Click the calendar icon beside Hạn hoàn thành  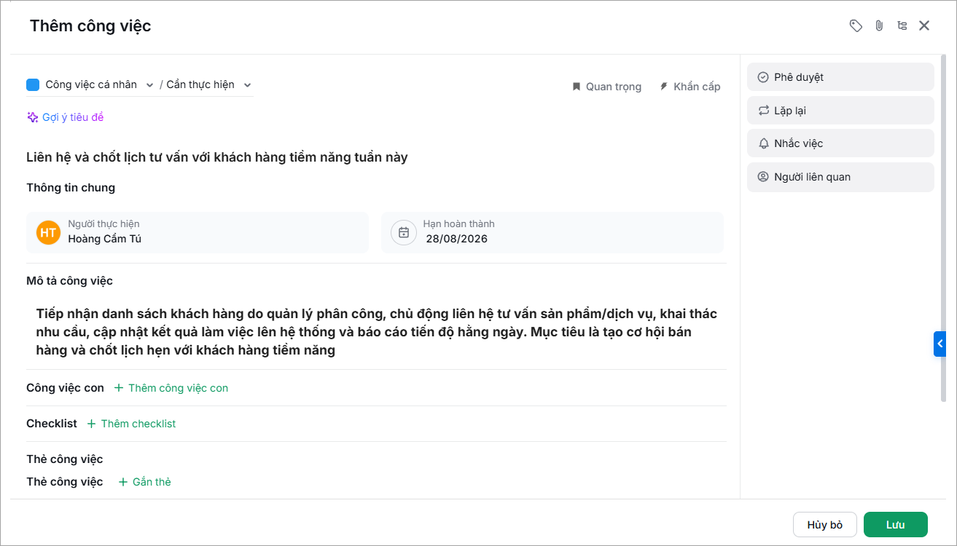pyautogui.click(x=404, y=232)
